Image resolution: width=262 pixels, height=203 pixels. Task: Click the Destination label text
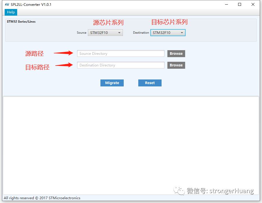[141, 32]
